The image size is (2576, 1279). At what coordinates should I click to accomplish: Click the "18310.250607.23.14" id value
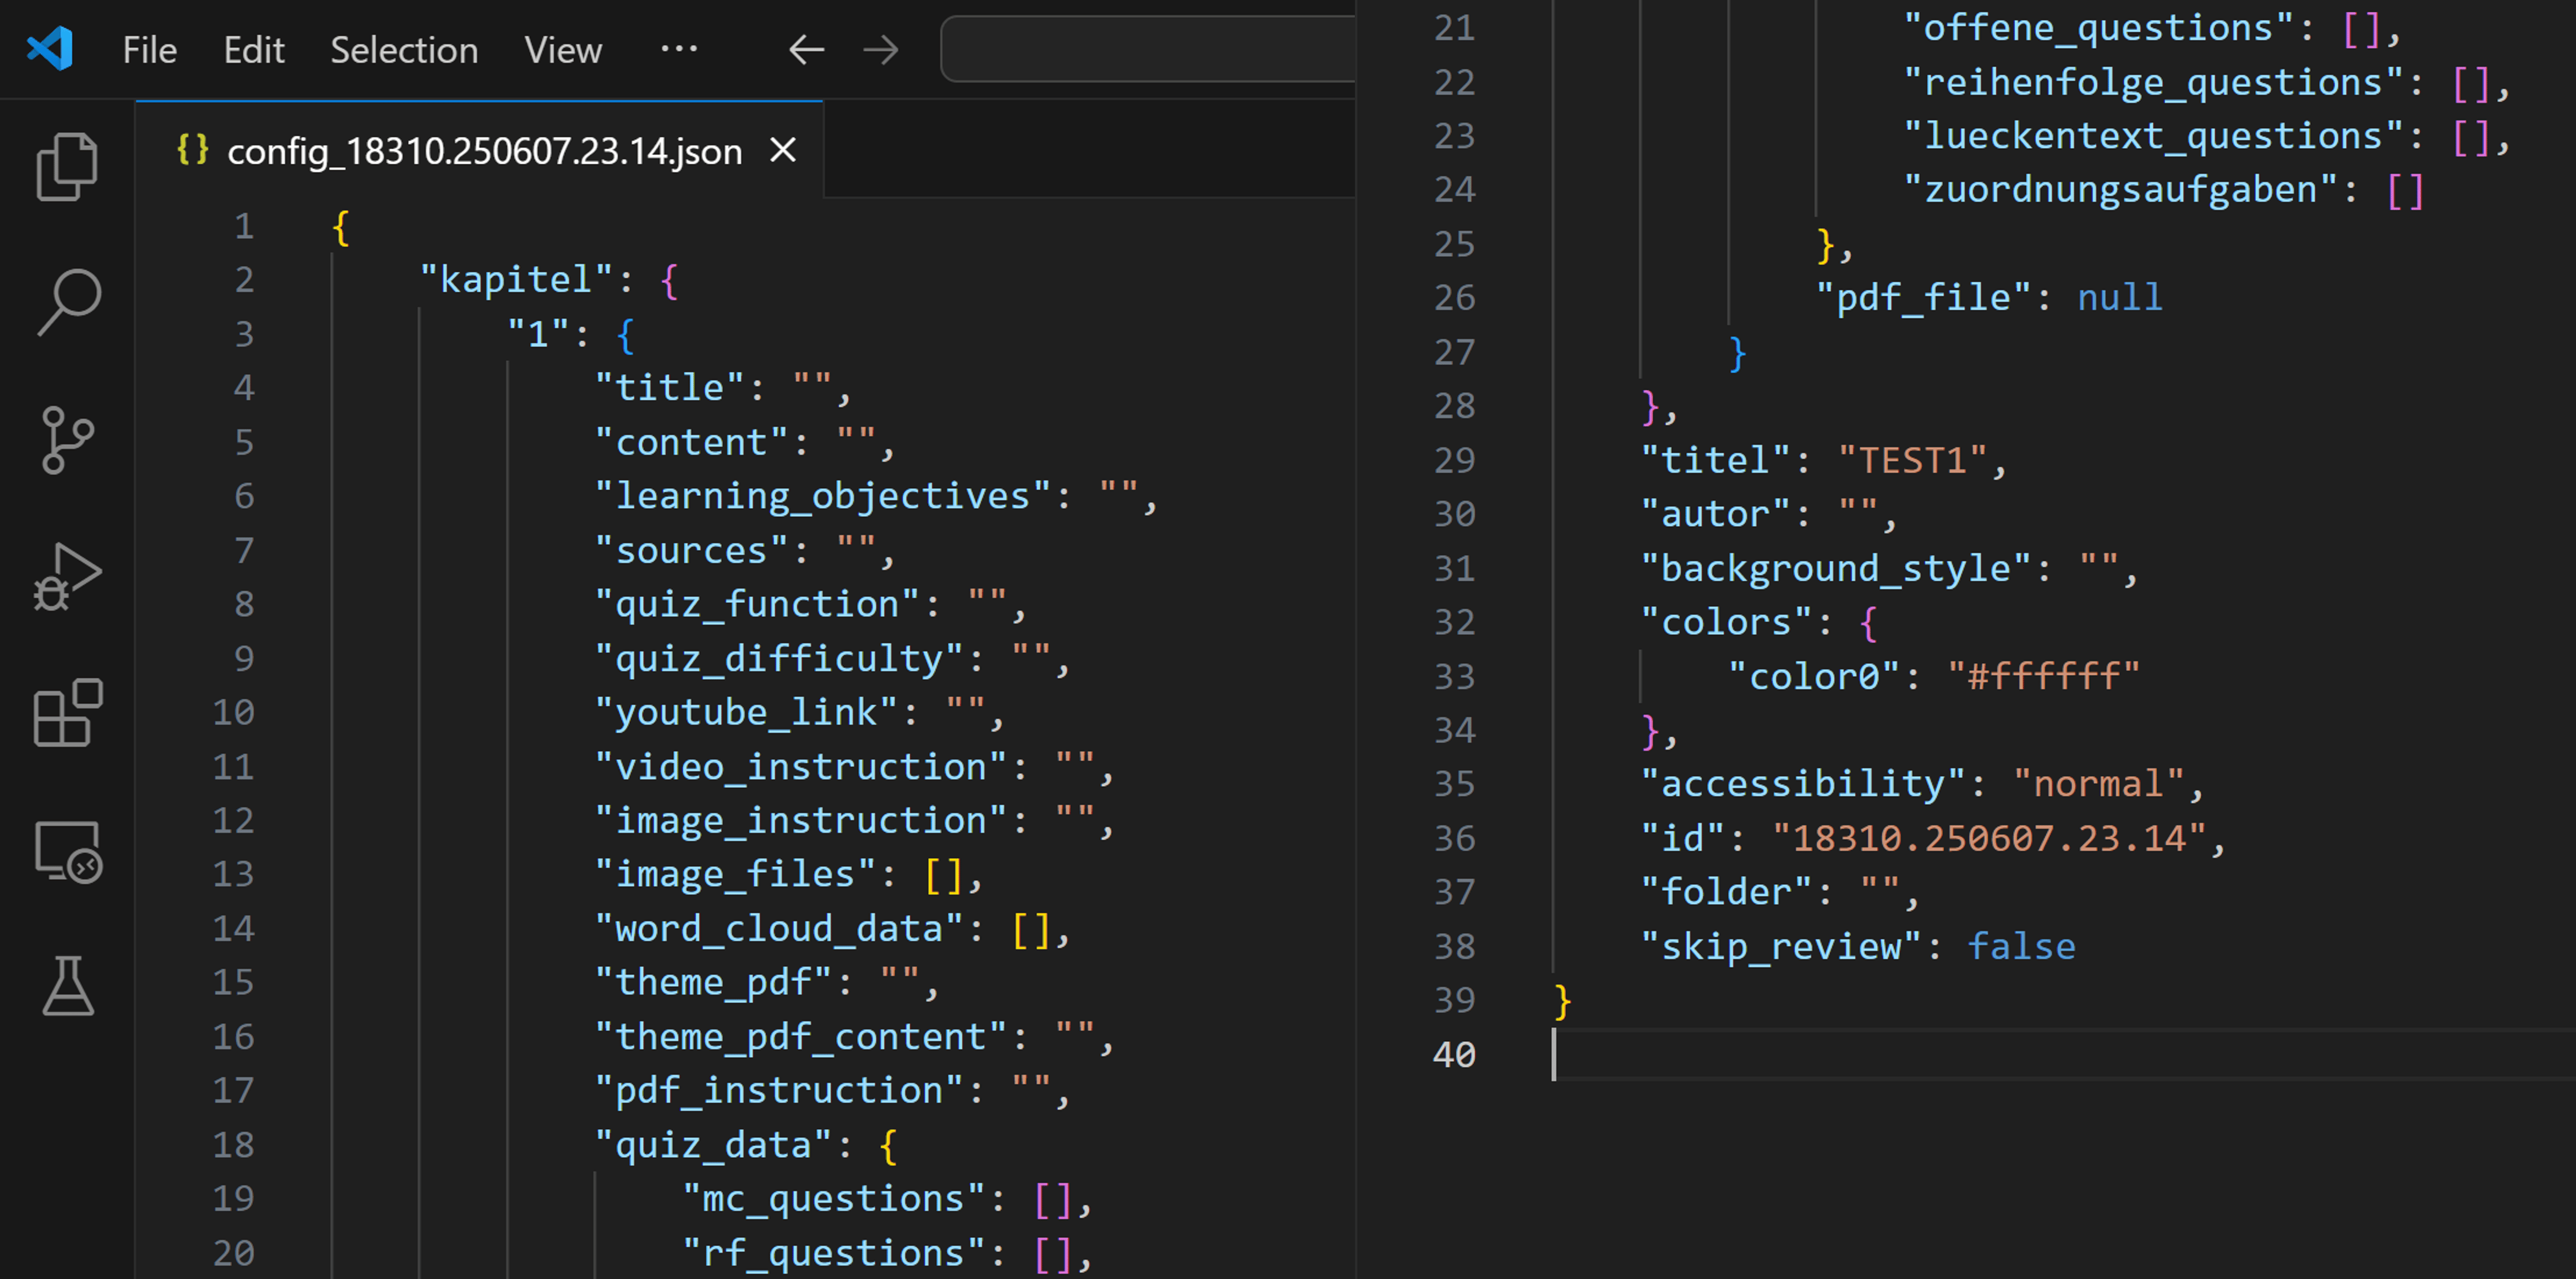point(1989,838)
